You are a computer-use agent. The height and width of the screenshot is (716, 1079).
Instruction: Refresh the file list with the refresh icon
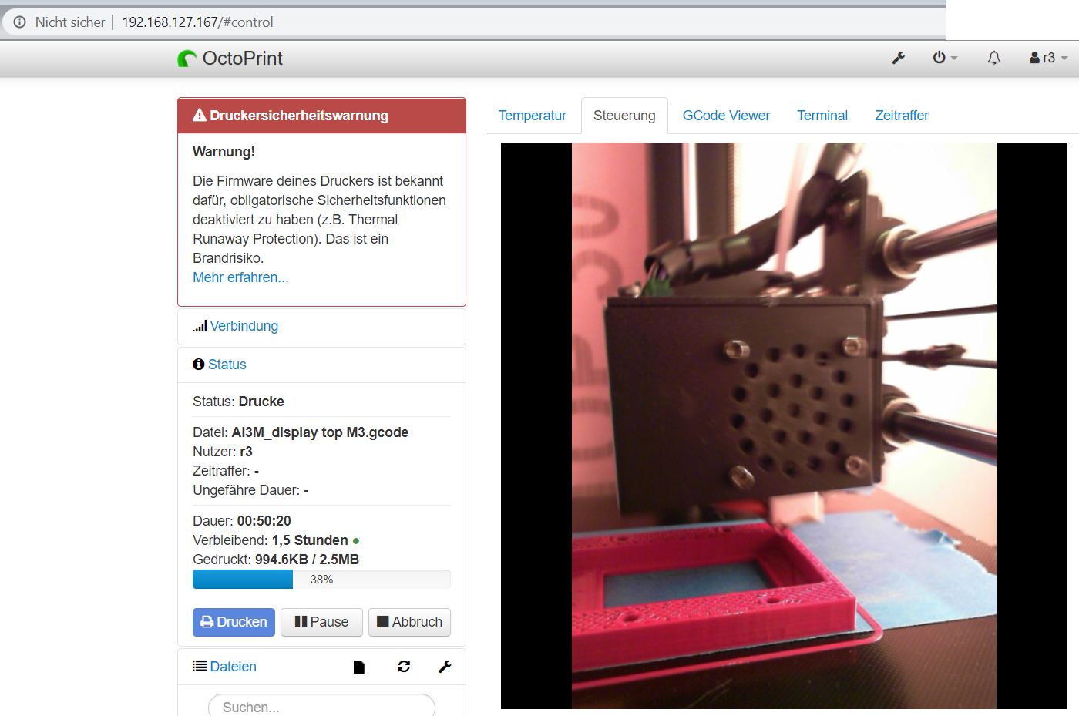coord(403,666)
